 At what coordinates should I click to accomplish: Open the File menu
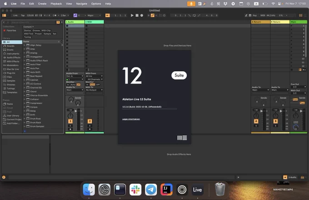[x=23, y=4]
